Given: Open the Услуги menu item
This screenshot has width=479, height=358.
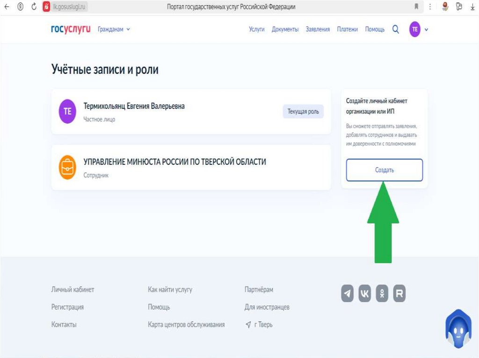Looking at the screenshot, I should tap(257, 29).
